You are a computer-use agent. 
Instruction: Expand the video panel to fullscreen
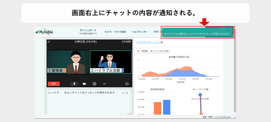click(x=49, y=42)
